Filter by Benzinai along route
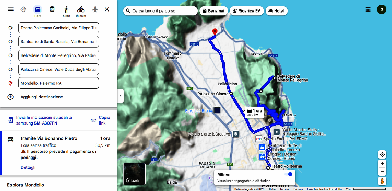Screen dimensions: 392x191 click(x=214, y=11)
